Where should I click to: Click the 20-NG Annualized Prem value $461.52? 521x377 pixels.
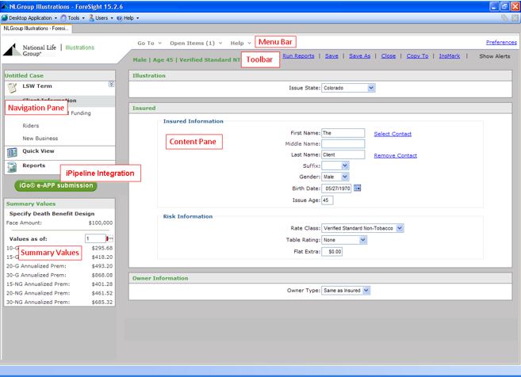(102, 293)
